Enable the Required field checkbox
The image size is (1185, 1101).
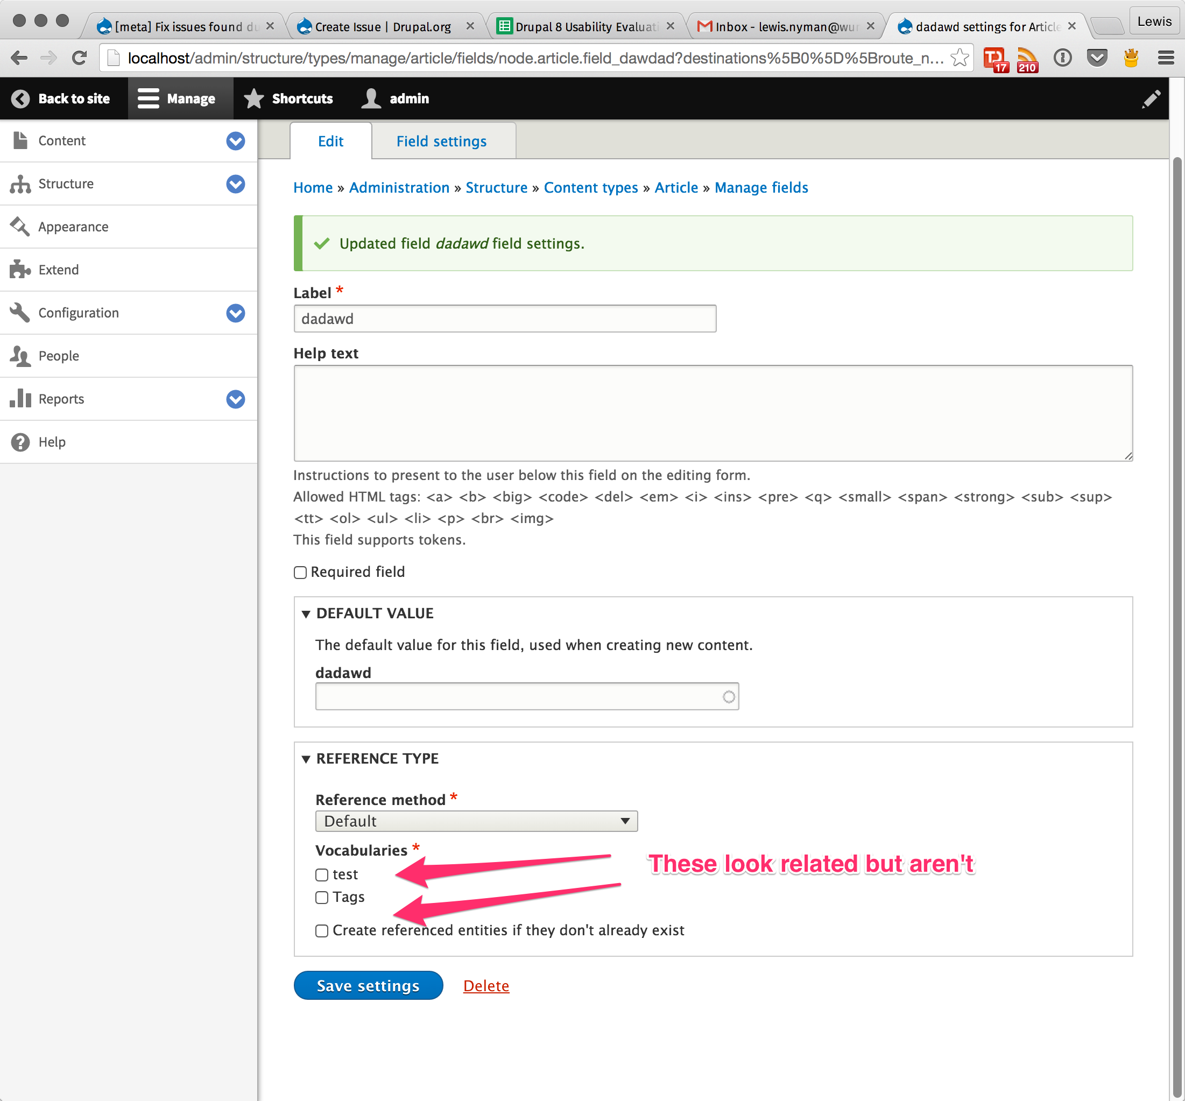300,572
